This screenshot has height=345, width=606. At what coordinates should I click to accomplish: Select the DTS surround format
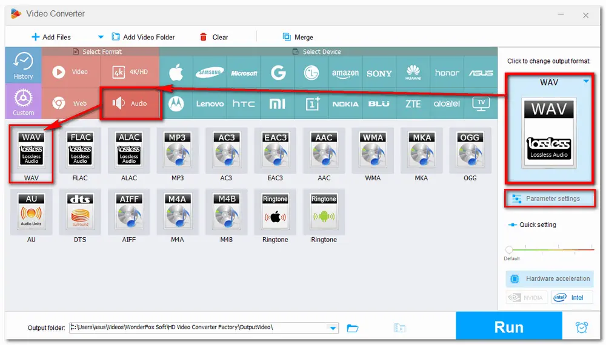tap(80, 212)
